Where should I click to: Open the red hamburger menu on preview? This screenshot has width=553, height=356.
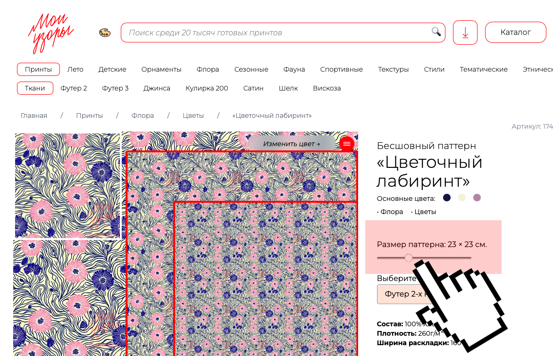(x=347, y=144)
